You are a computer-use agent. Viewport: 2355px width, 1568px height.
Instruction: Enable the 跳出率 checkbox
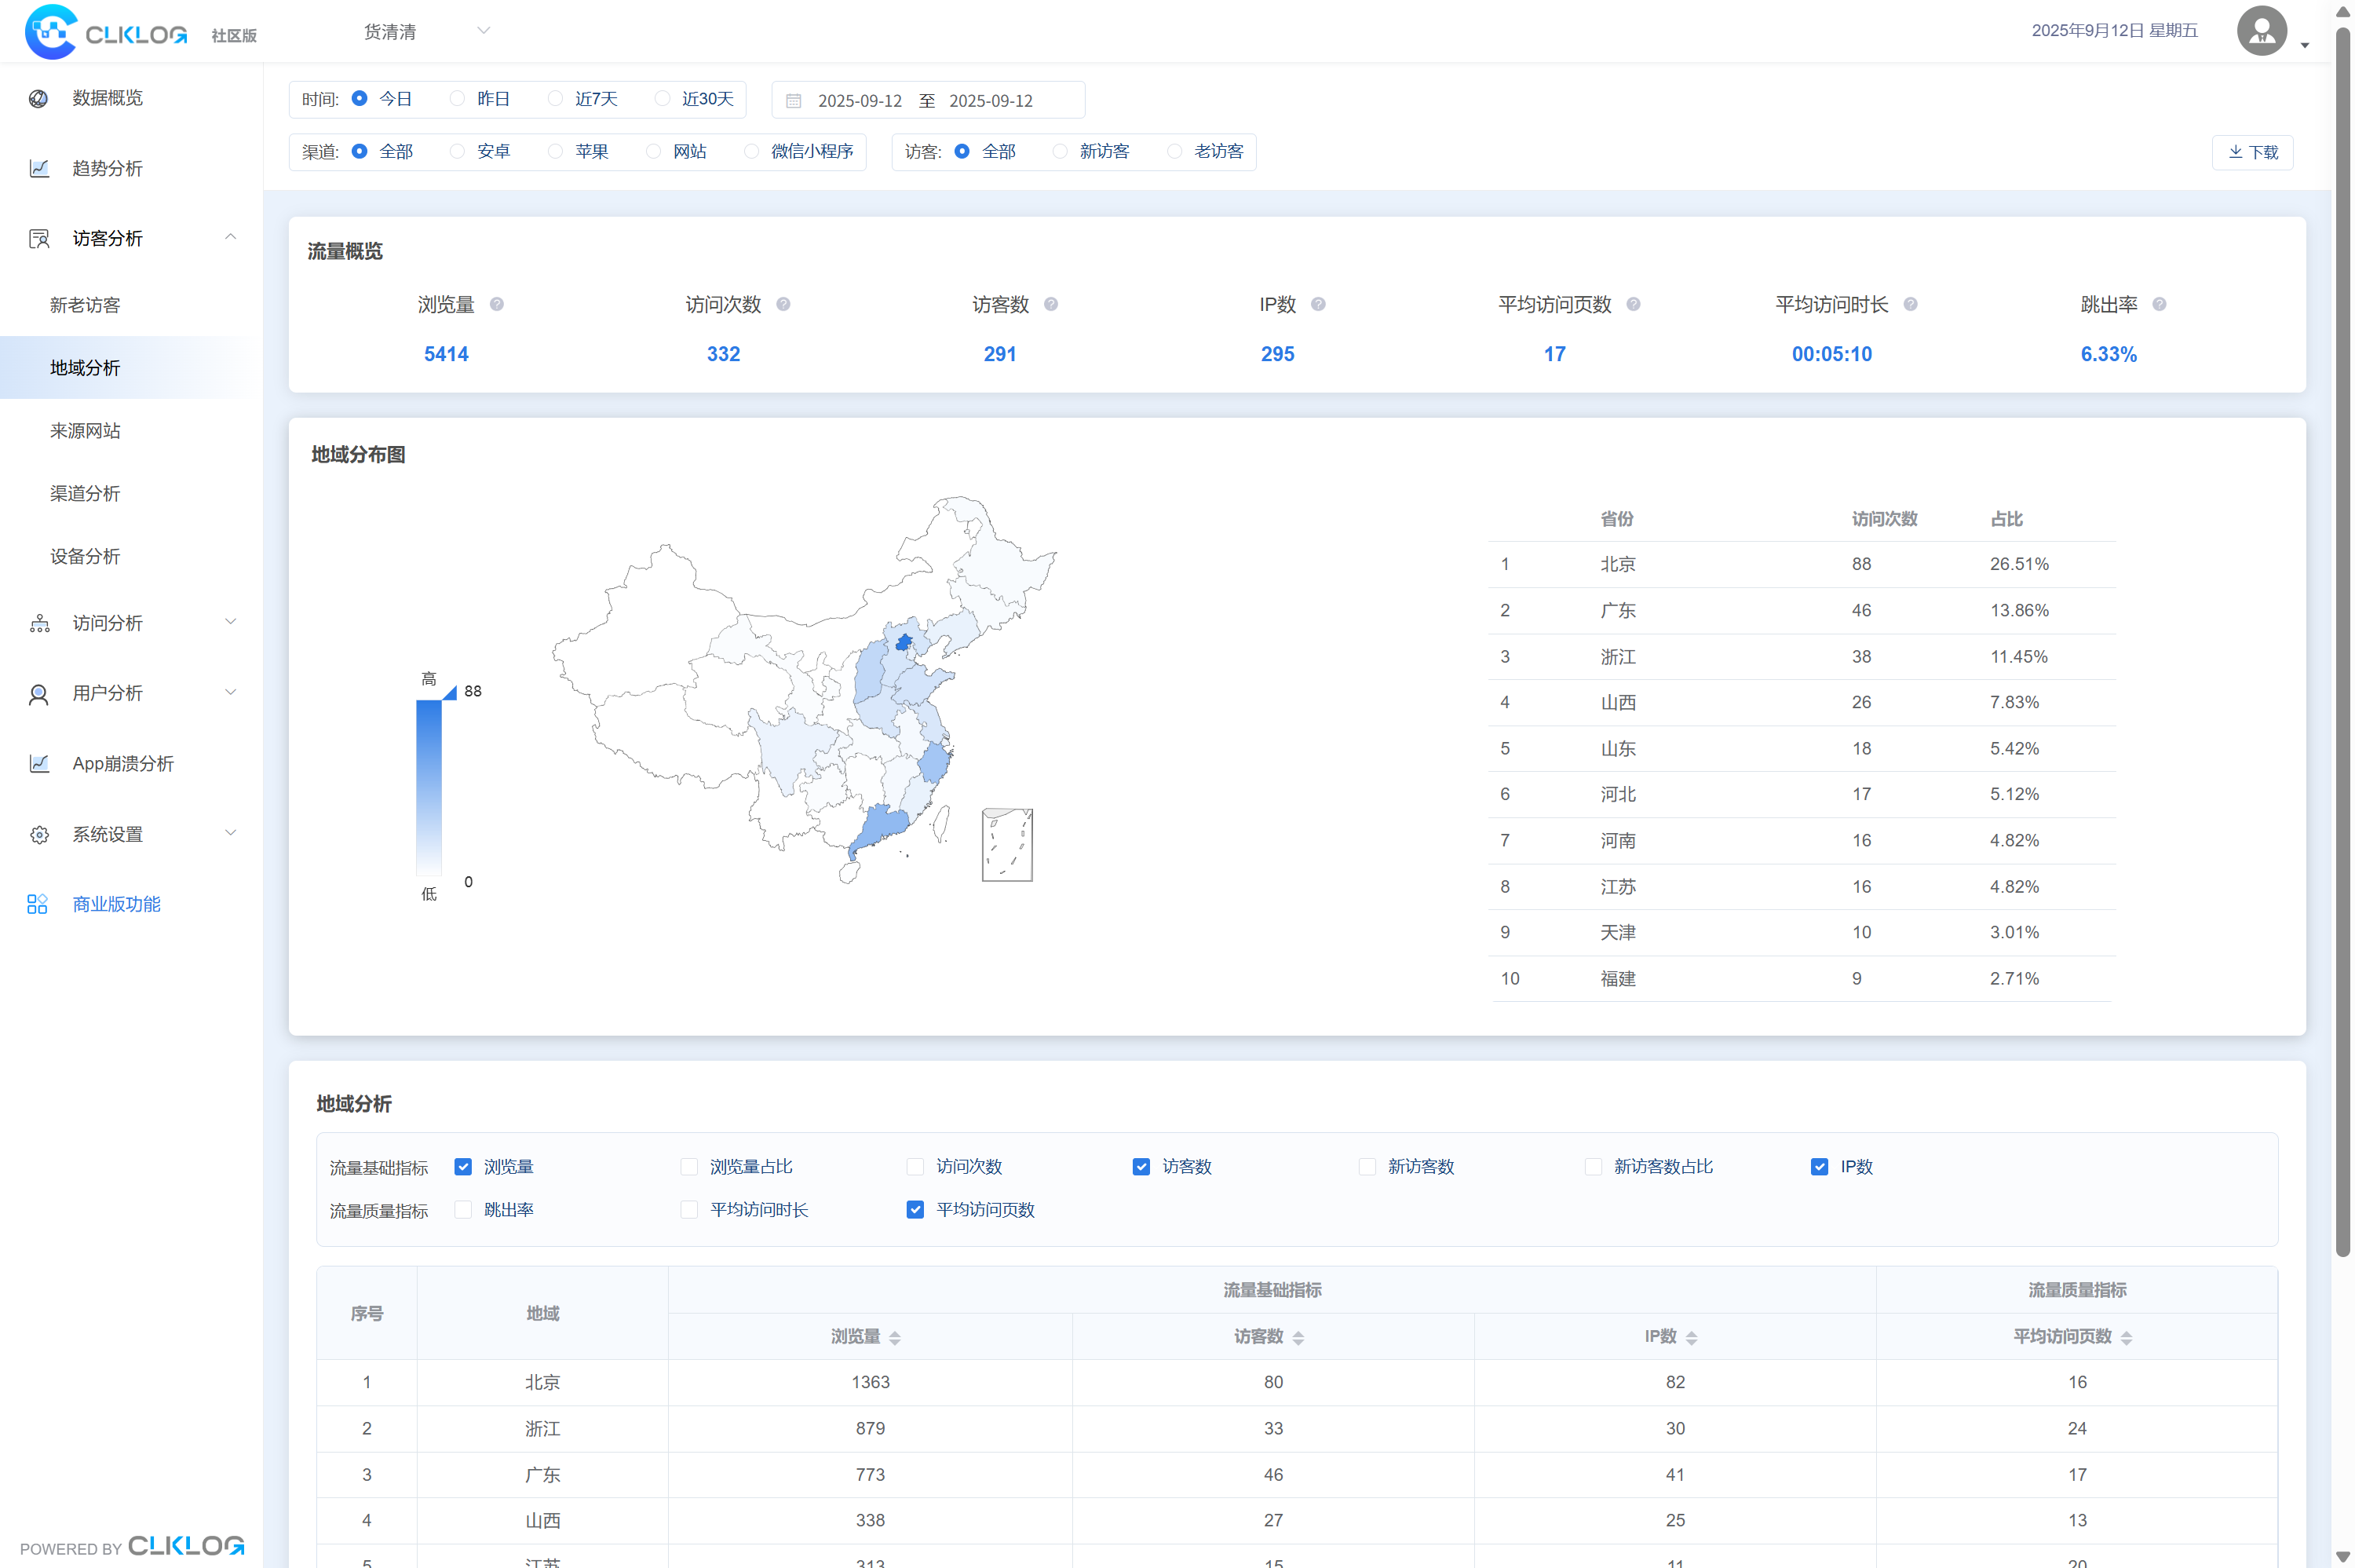[x=463, y=1210]
